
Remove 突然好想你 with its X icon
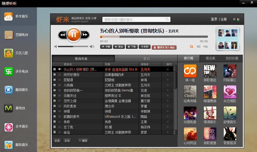tap(168, 75)
